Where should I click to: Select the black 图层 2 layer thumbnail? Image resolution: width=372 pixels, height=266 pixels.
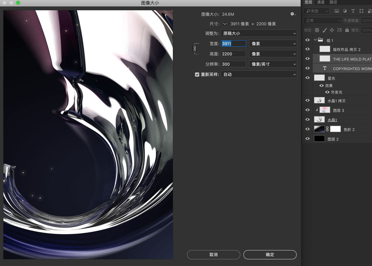pos(320,139)
